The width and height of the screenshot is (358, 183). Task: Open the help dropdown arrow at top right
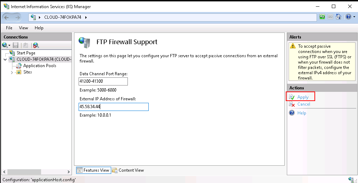tap(354, 17)
